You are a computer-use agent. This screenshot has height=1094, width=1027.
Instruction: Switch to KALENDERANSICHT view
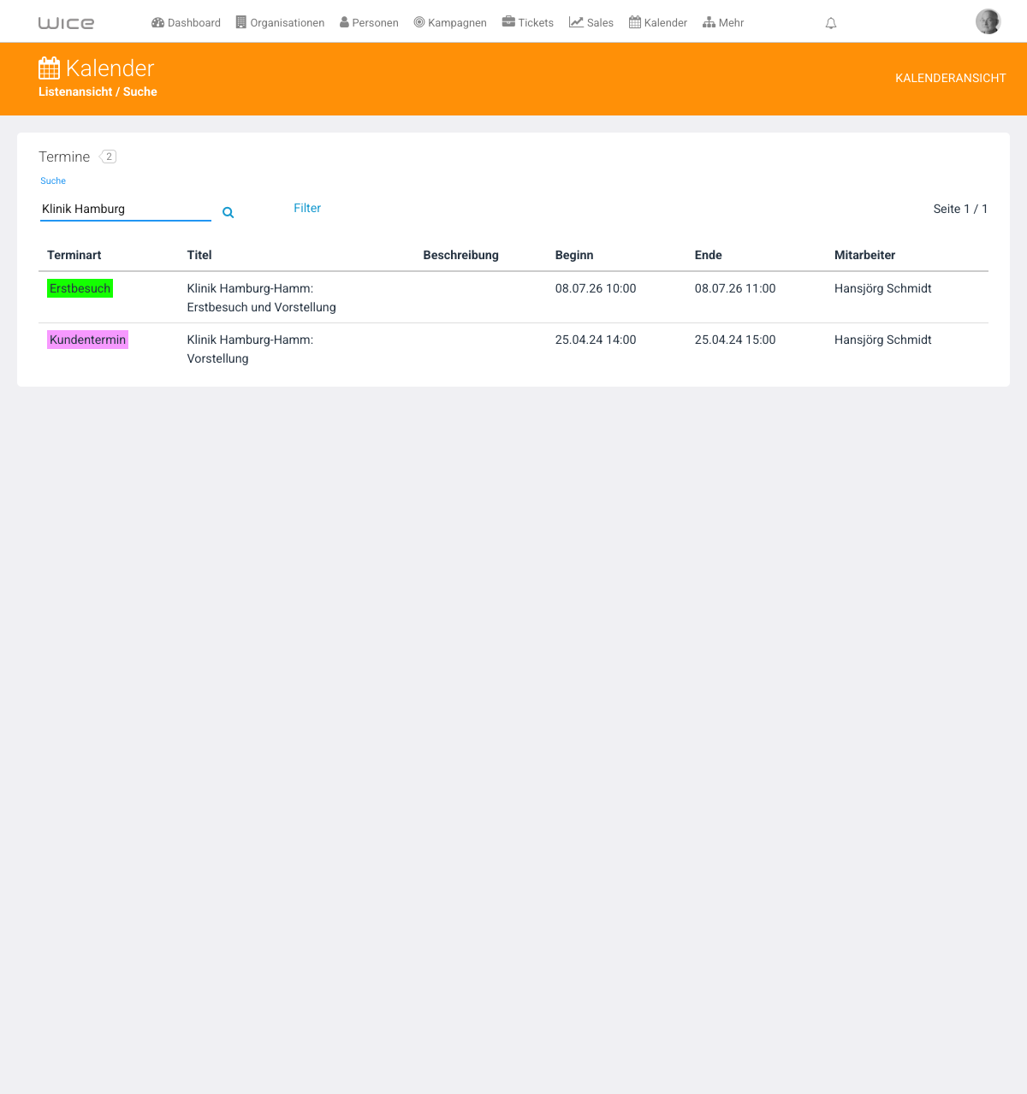click(x=951, y=78)
